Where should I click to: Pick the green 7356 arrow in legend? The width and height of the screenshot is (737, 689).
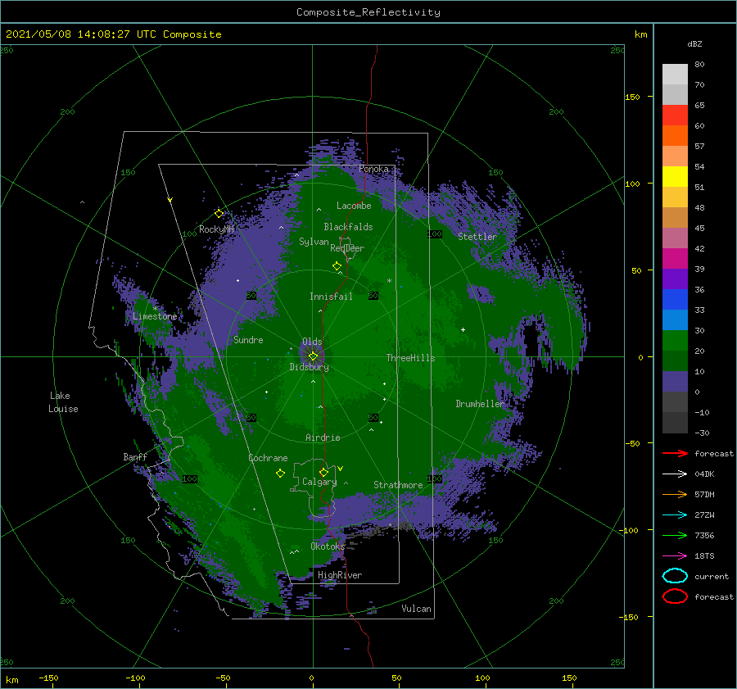tap(675, 535)
